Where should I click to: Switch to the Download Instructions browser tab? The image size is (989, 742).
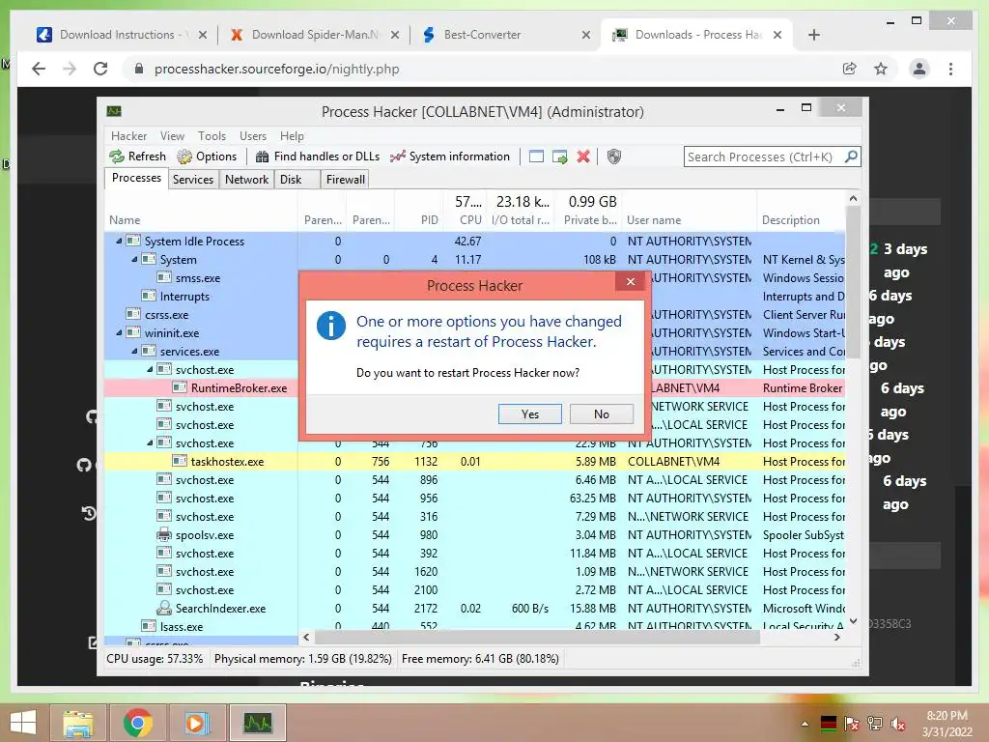[122, 35]
